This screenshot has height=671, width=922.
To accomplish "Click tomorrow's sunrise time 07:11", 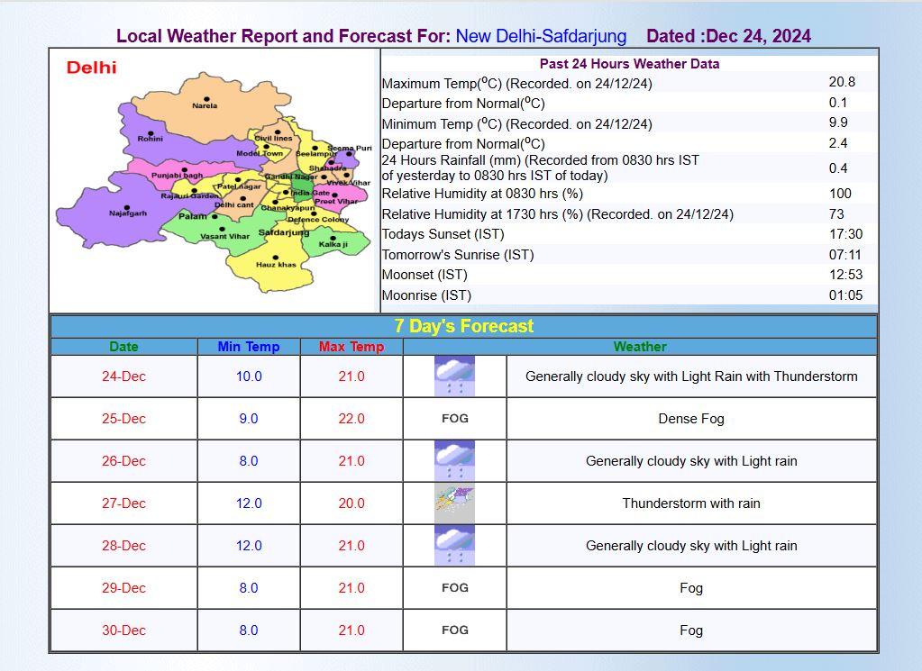I will pyautogui.click(x=845, y=254).
